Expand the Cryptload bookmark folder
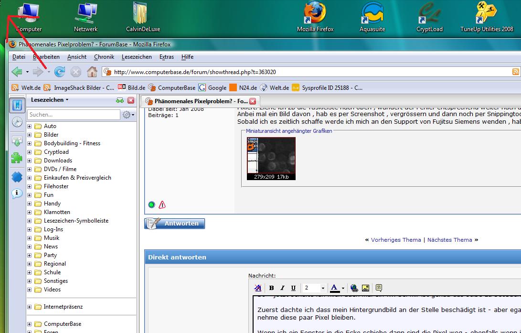Screen dimensions: 521x333 tap(29, 152)
